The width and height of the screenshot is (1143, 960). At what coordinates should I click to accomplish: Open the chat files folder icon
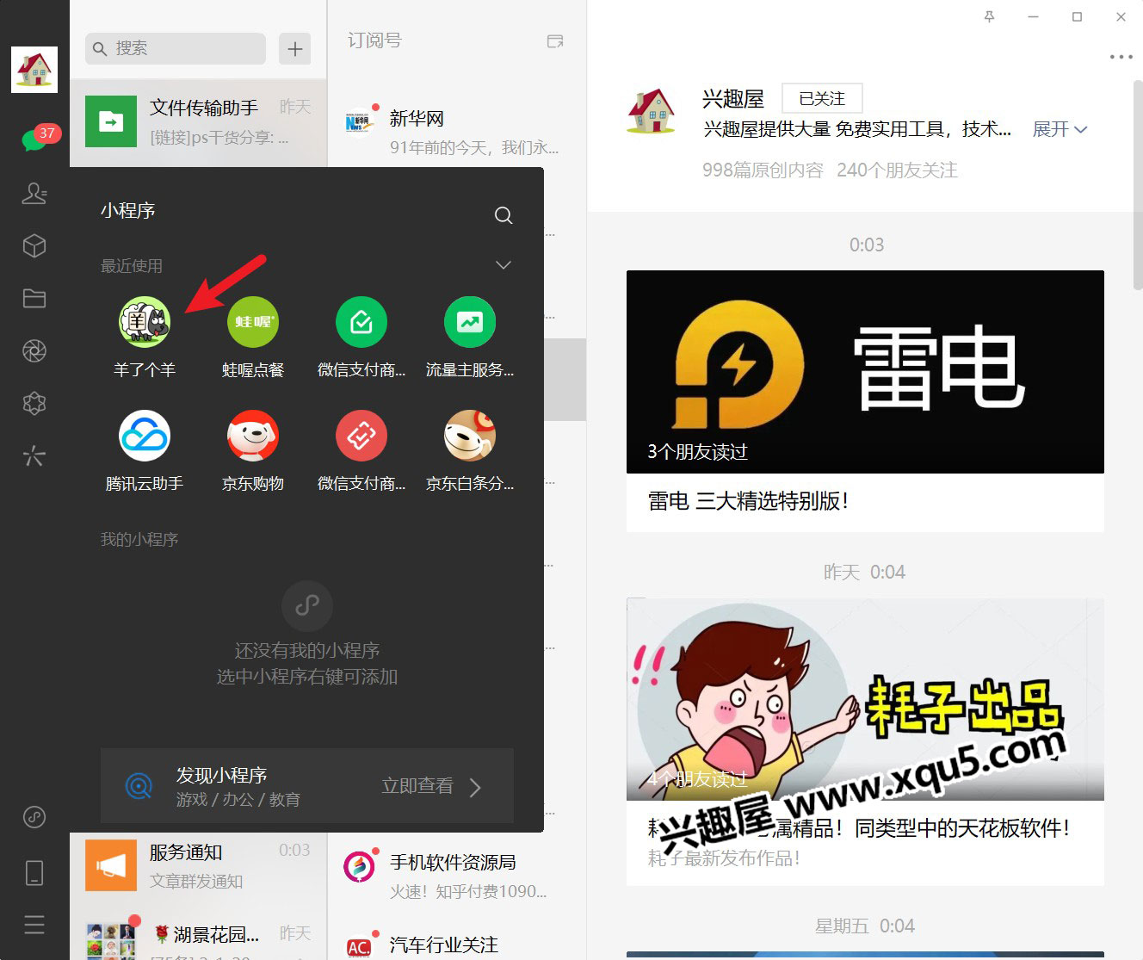[34, 299]
